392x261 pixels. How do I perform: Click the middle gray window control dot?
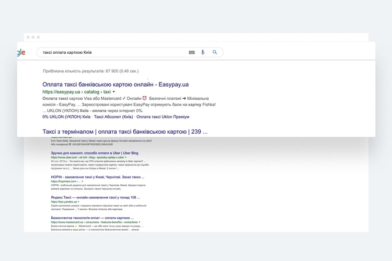point(33,37)
